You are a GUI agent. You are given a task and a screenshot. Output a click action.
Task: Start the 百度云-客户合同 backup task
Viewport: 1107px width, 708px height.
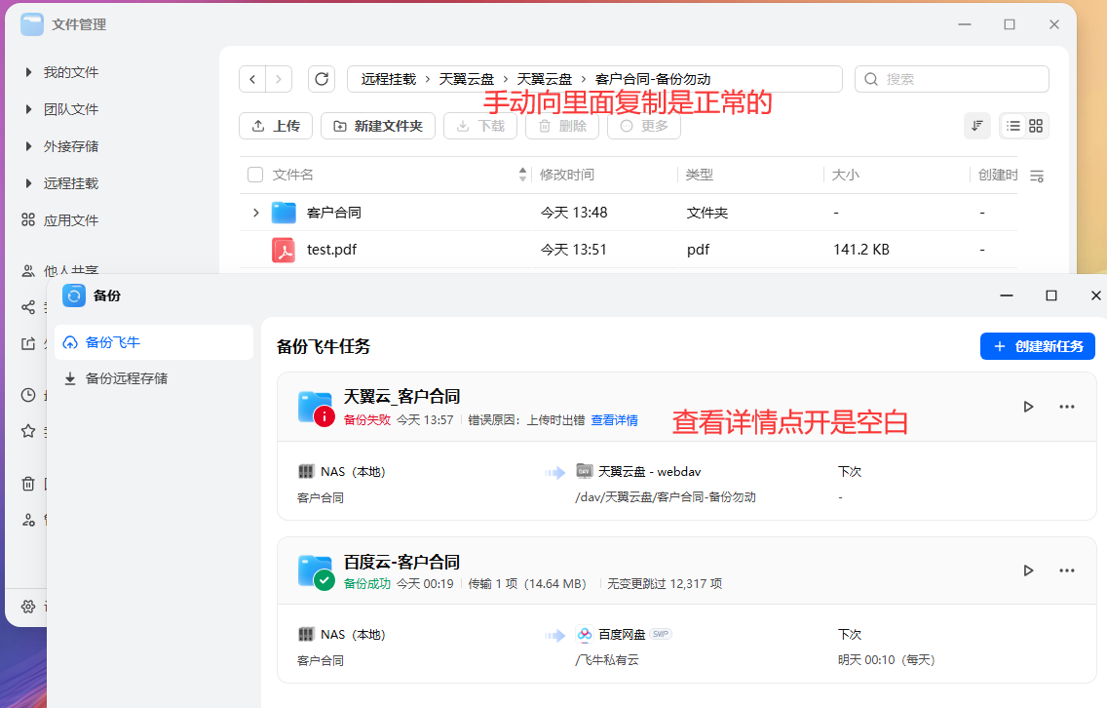pyautogui.click(x=1028, y=570)
